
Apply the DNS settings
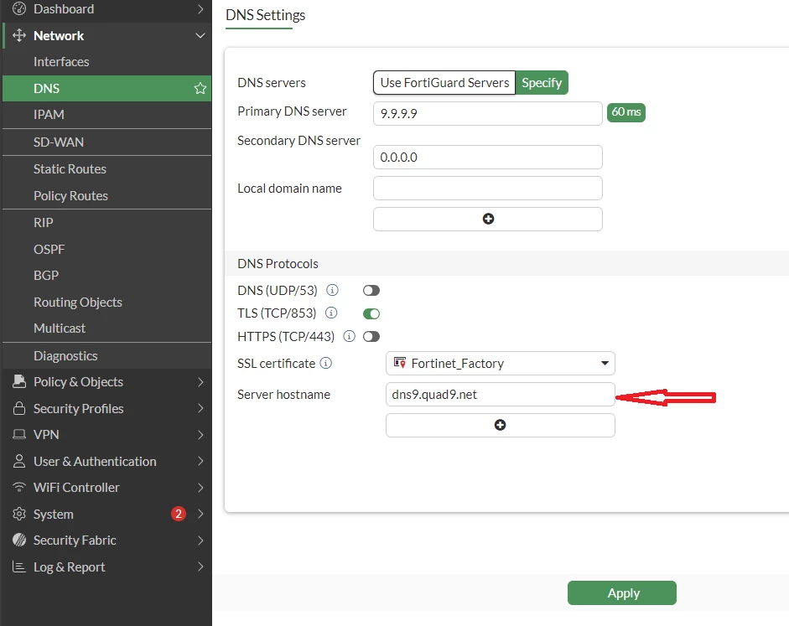(622, 593)
